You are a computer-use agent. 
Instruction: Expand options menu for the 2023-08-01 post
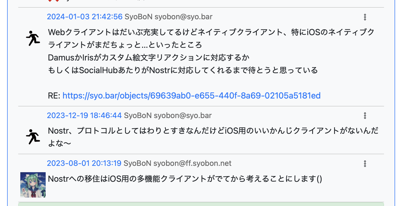pos(365,164)
